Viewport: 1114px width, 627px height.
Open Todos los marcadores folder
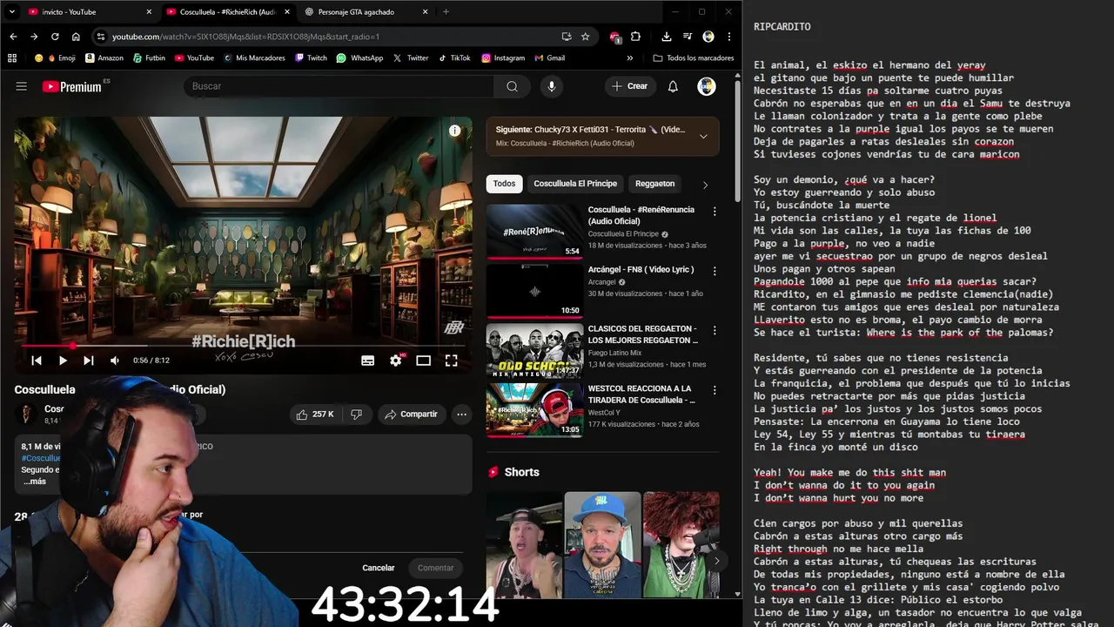click(694, 58)
